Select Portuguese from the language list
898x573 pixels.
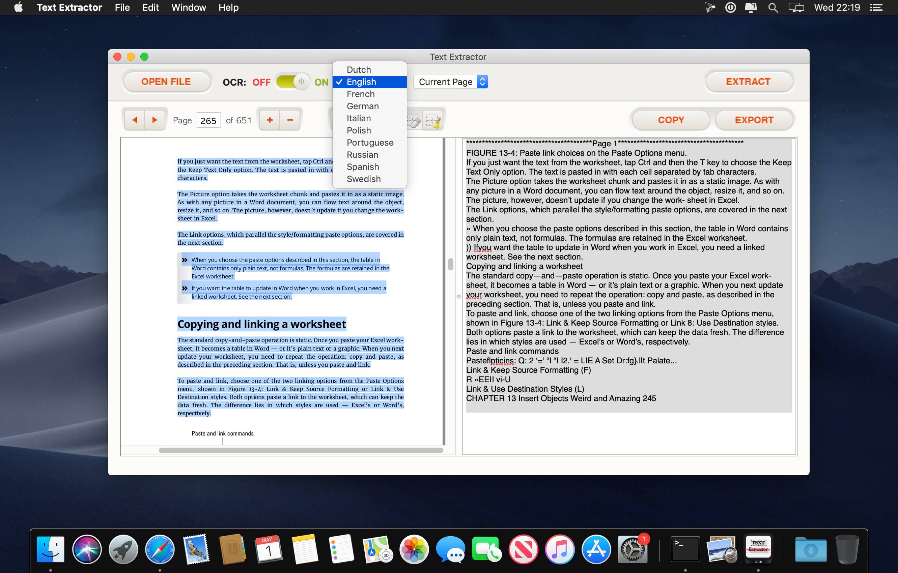[369, 142]
